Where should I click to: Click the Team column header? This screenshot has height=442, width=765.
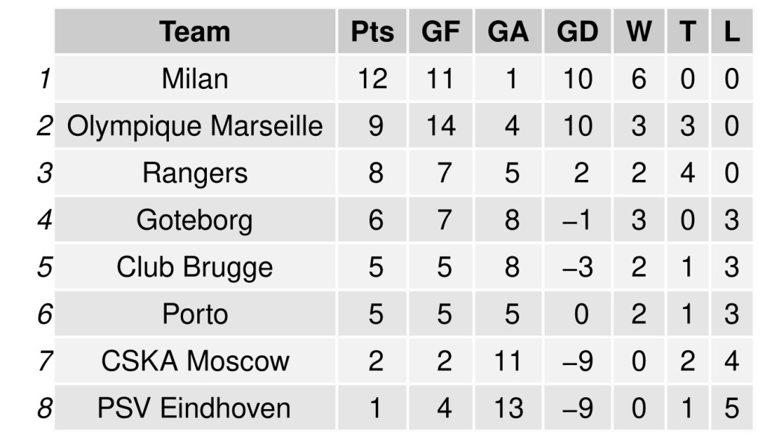(x=194, y=32)
